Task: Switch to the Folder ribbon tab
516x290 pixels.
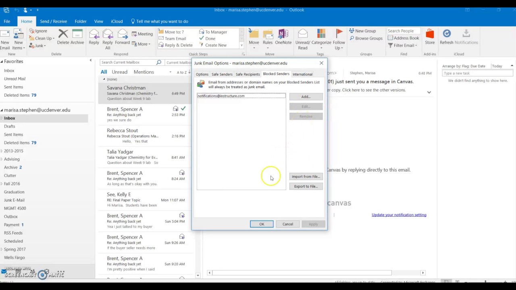Action: (x=80, y=21)
